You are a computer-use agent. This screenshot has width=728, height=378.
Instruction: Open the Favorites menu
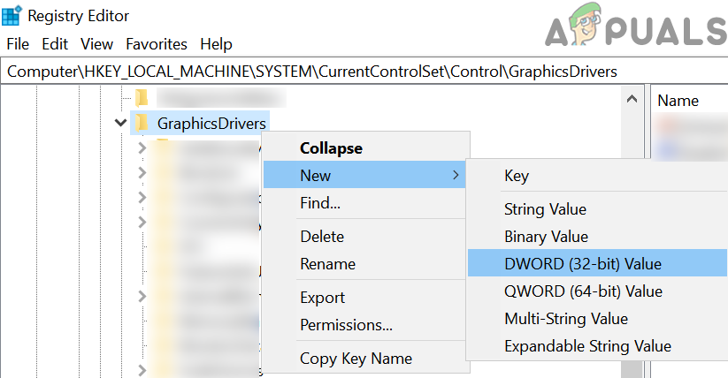point(157,43)
